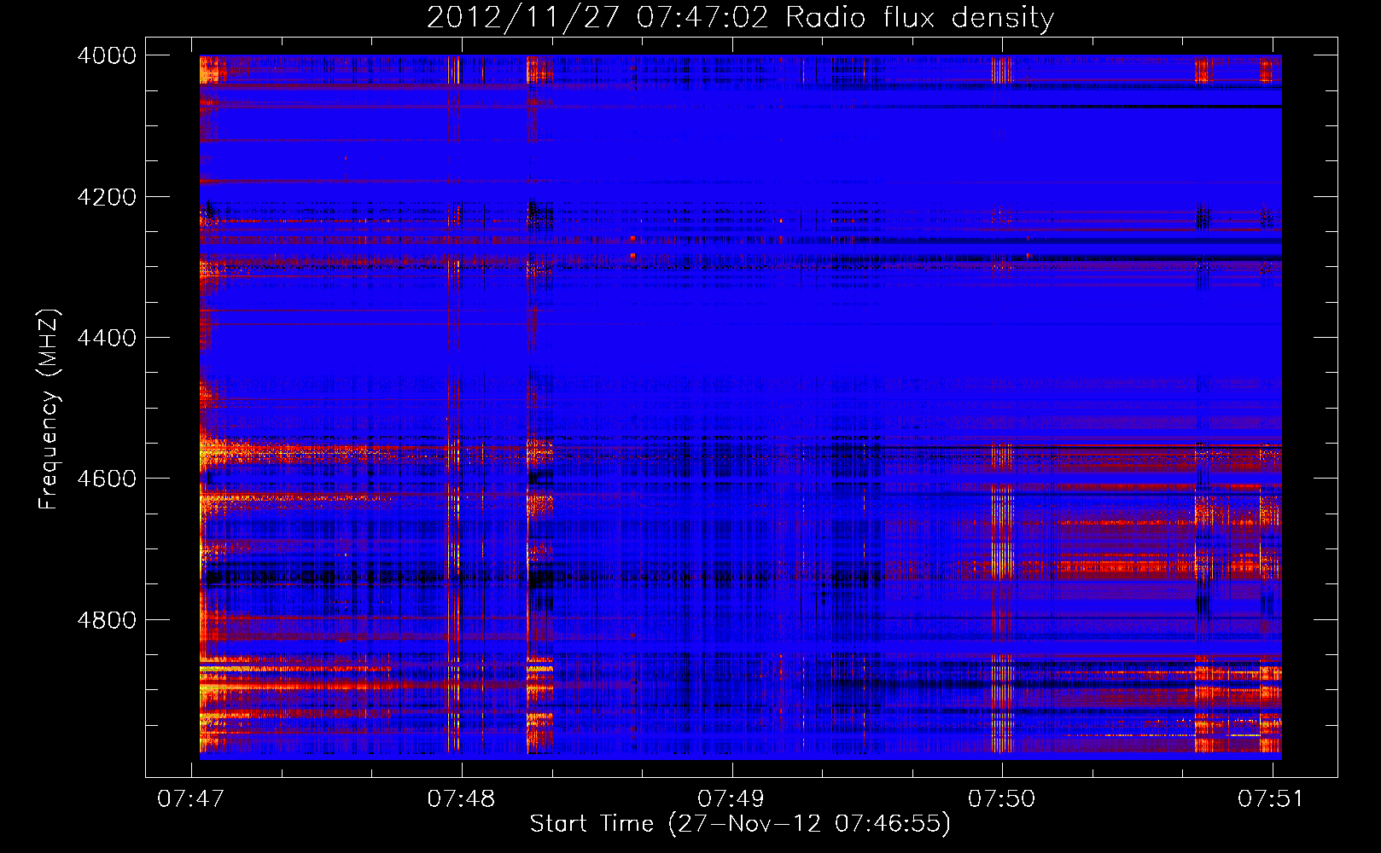
Task: Click the 4200 frequency tick label
Action: [x=107, y=197]
